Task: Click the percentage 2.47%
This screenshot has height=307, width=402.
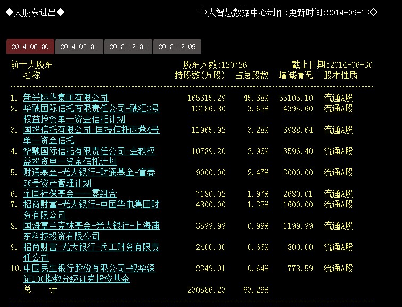Action: pos(258,173)
